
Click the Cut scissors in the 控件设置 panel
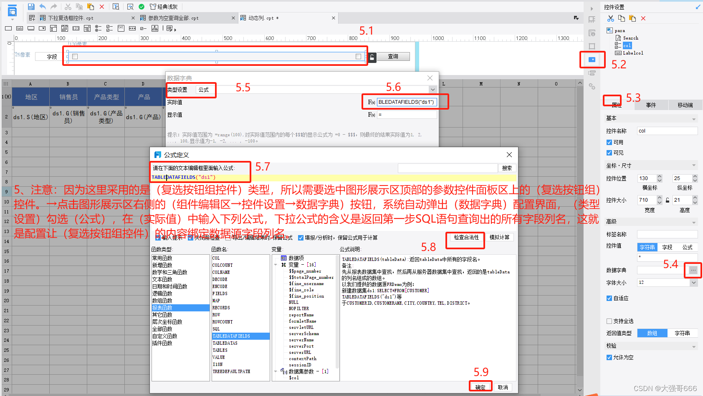(611, 18)
